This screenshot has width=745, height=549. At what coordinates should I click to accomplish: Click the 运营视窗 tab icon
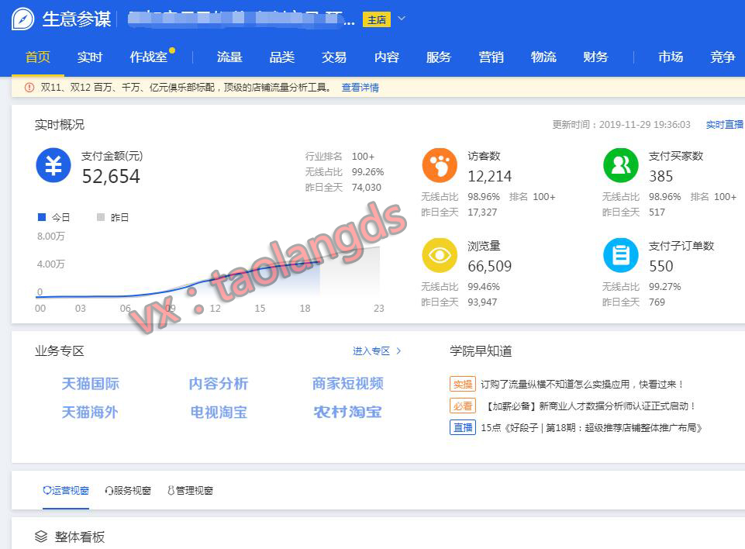click(47, 490)
